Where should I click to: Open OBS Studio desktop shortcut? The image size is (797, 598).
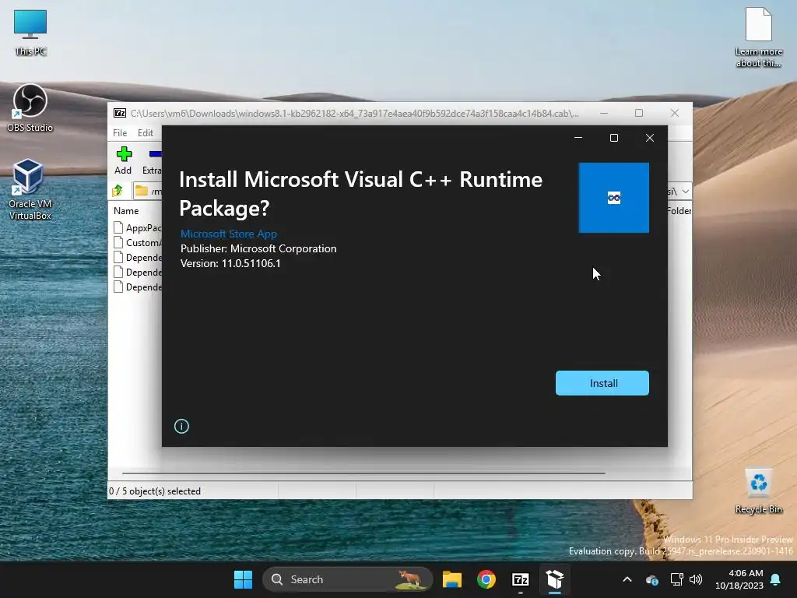[x=30, y=108]
